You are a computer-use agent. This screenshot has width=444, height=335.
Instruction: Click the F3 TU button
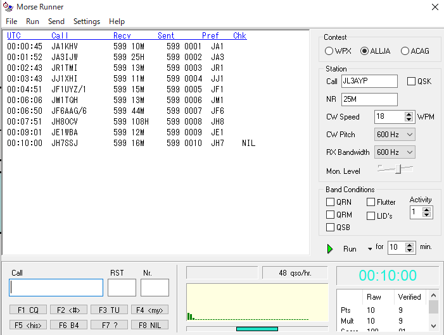click(109, 310)
